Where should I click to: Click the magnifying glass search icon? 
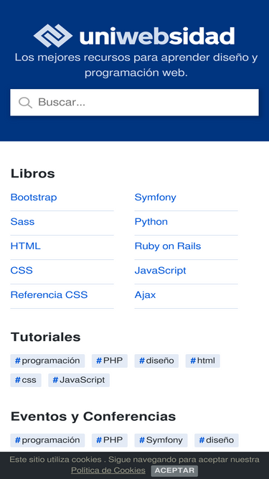coord(25,103)
